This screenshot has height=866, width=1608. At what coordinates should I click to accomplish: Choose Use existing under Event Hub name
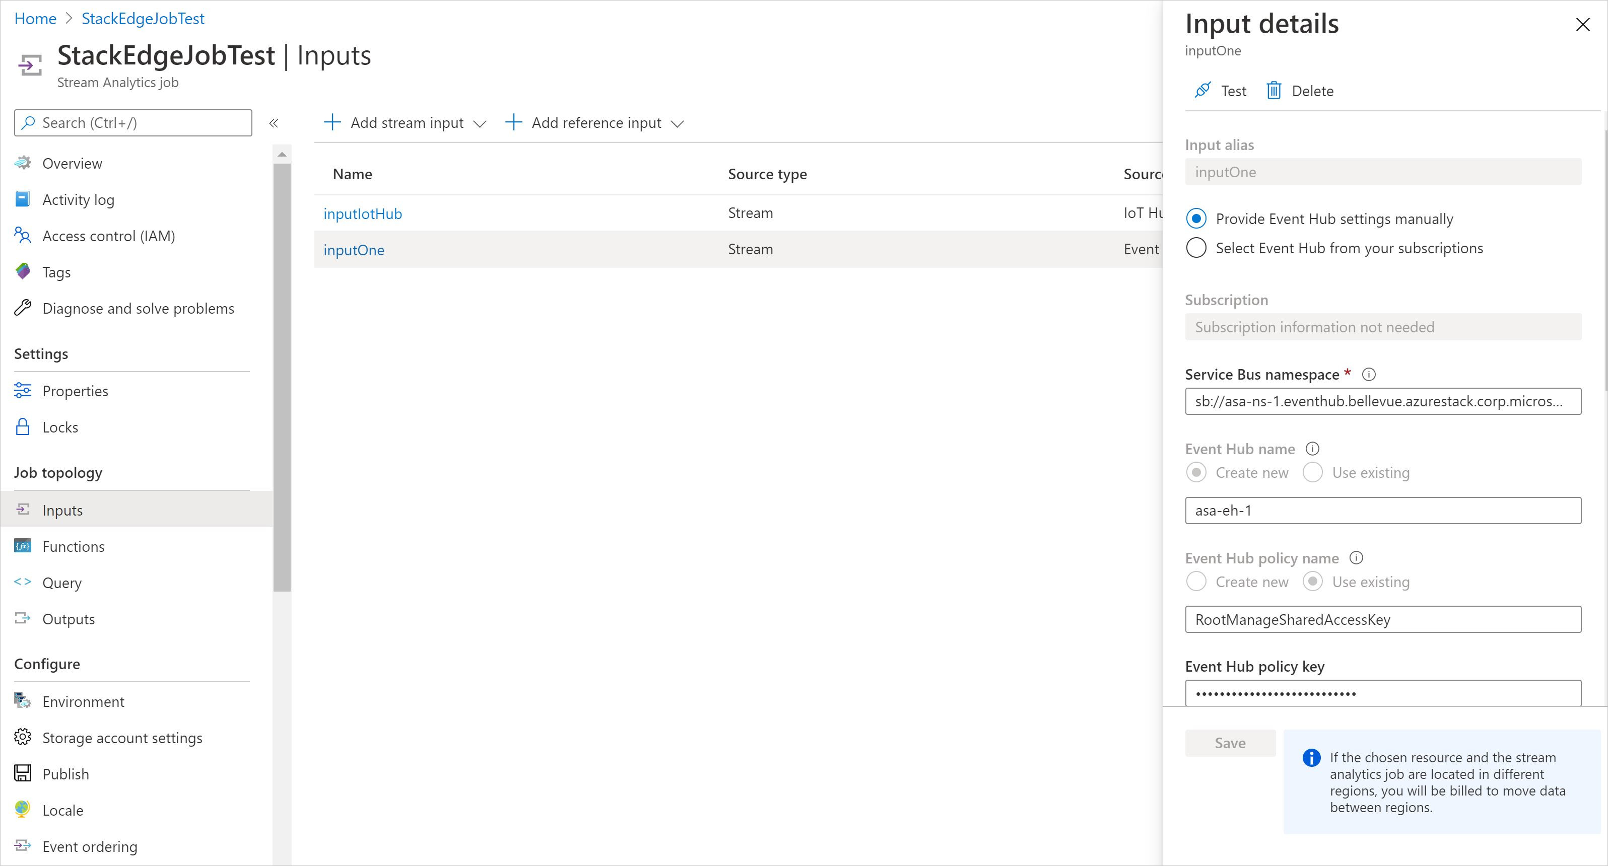1313,472
